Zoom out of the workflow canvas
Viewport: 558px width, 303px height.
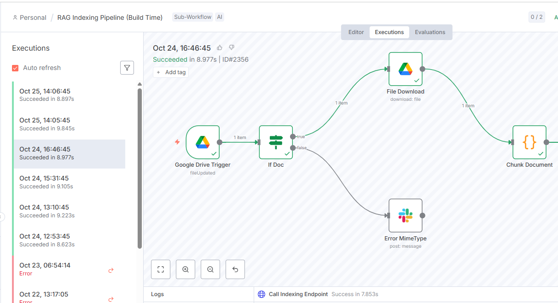tap(210, 269)
